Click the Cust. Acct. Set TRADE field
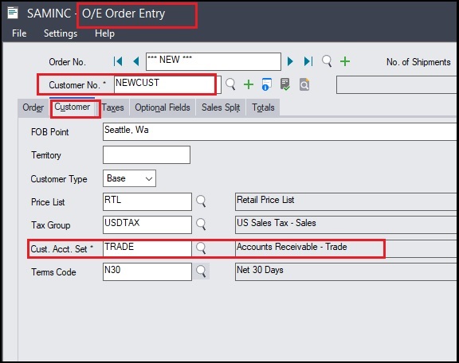This screenshot has width=459, height=363. coord(147,248)
